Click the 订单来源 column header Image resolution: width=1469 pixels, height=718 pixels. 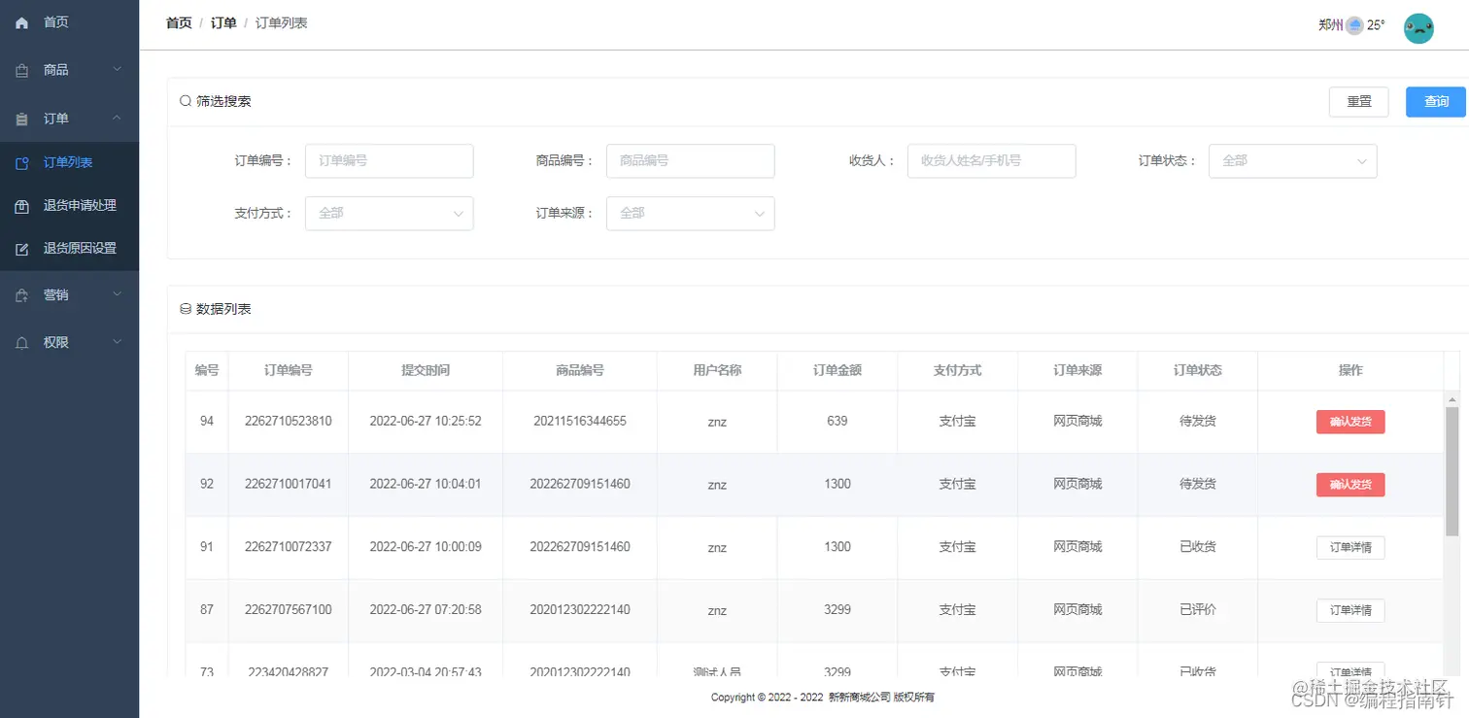(1077, 370)
